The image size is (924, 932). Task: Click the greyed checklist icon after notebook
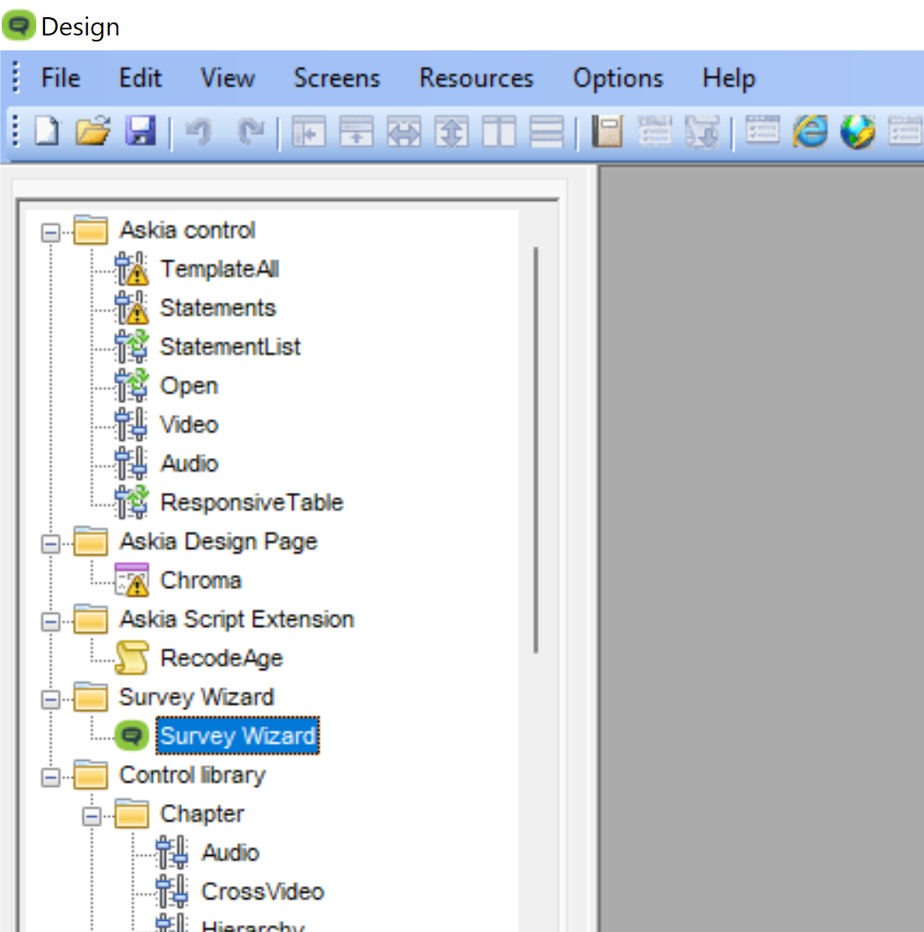coord(655,131)
